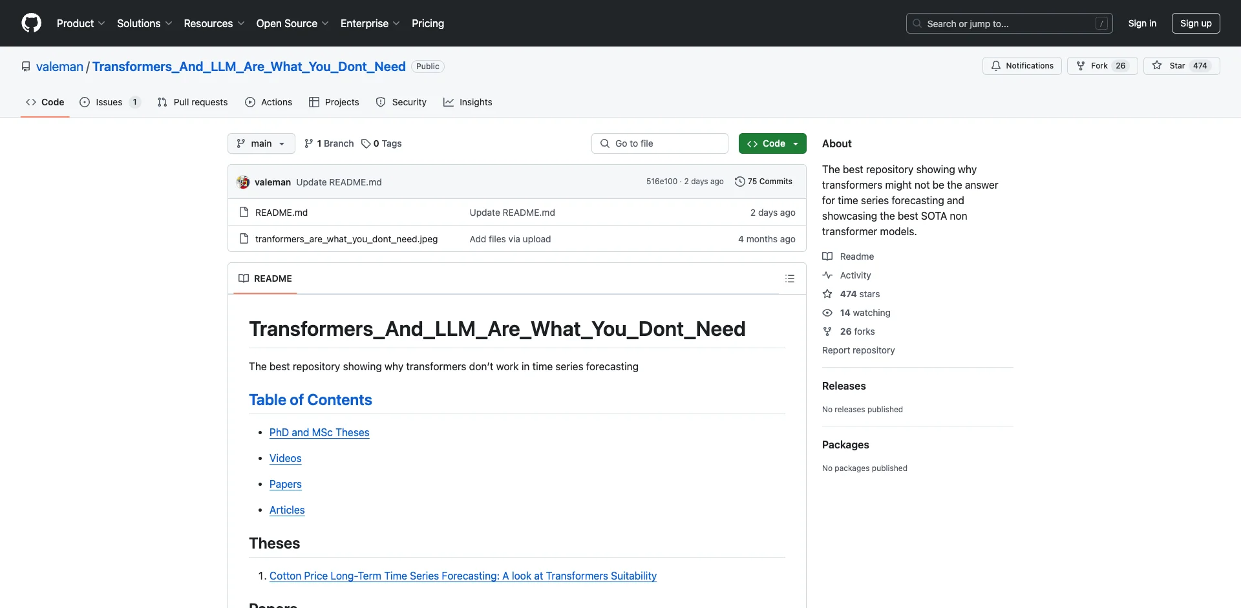The height and width of the screenshot is (608, 1241).
Task: Follow the Articles link
Action: click(x=287, y=510)
